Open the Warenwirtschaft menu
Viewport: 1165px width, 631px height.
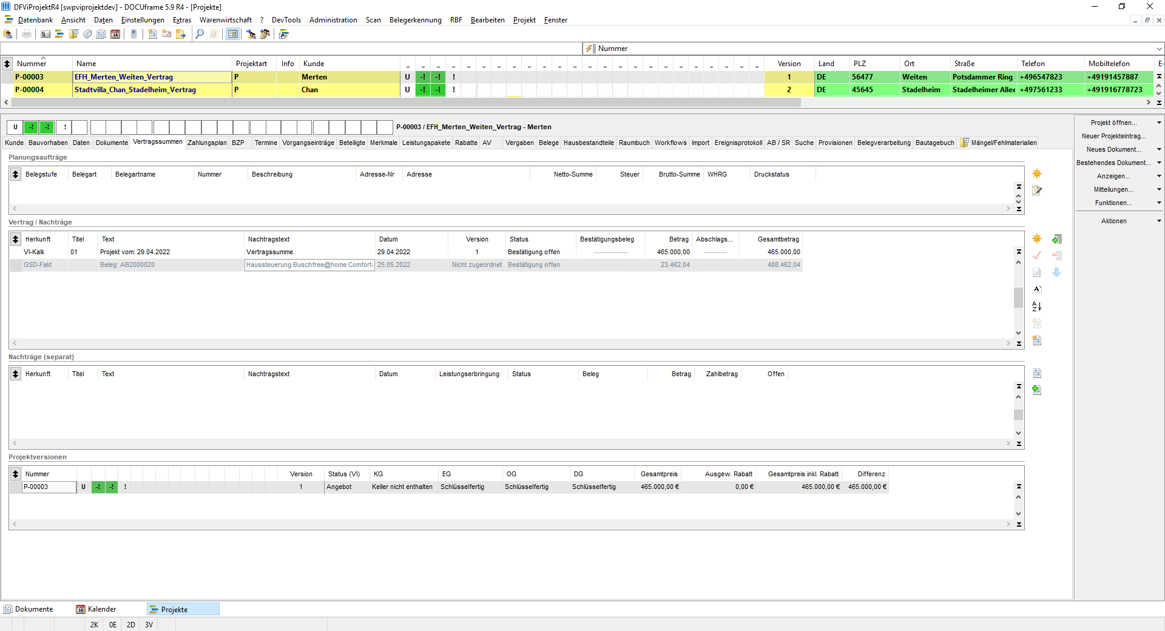coord(226,20)
